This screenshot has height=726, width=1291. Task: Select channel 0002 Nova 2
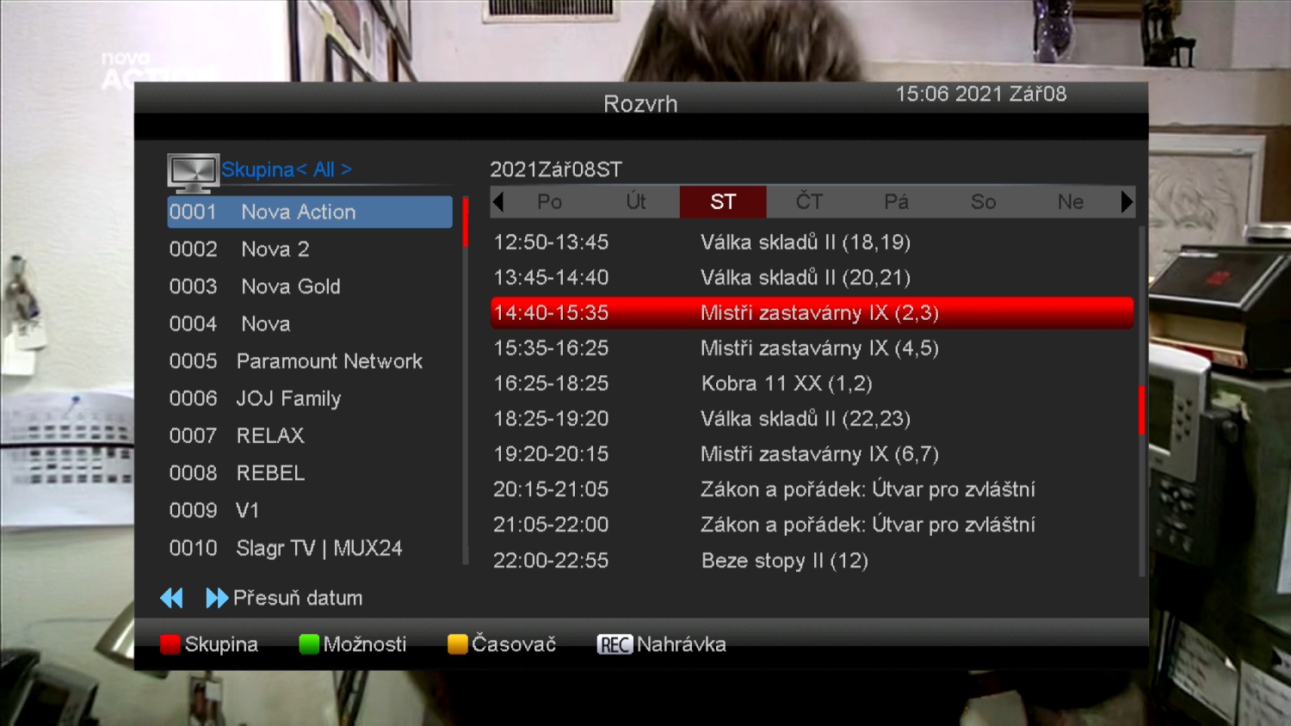pyautogui.click(x=310, y=249)
